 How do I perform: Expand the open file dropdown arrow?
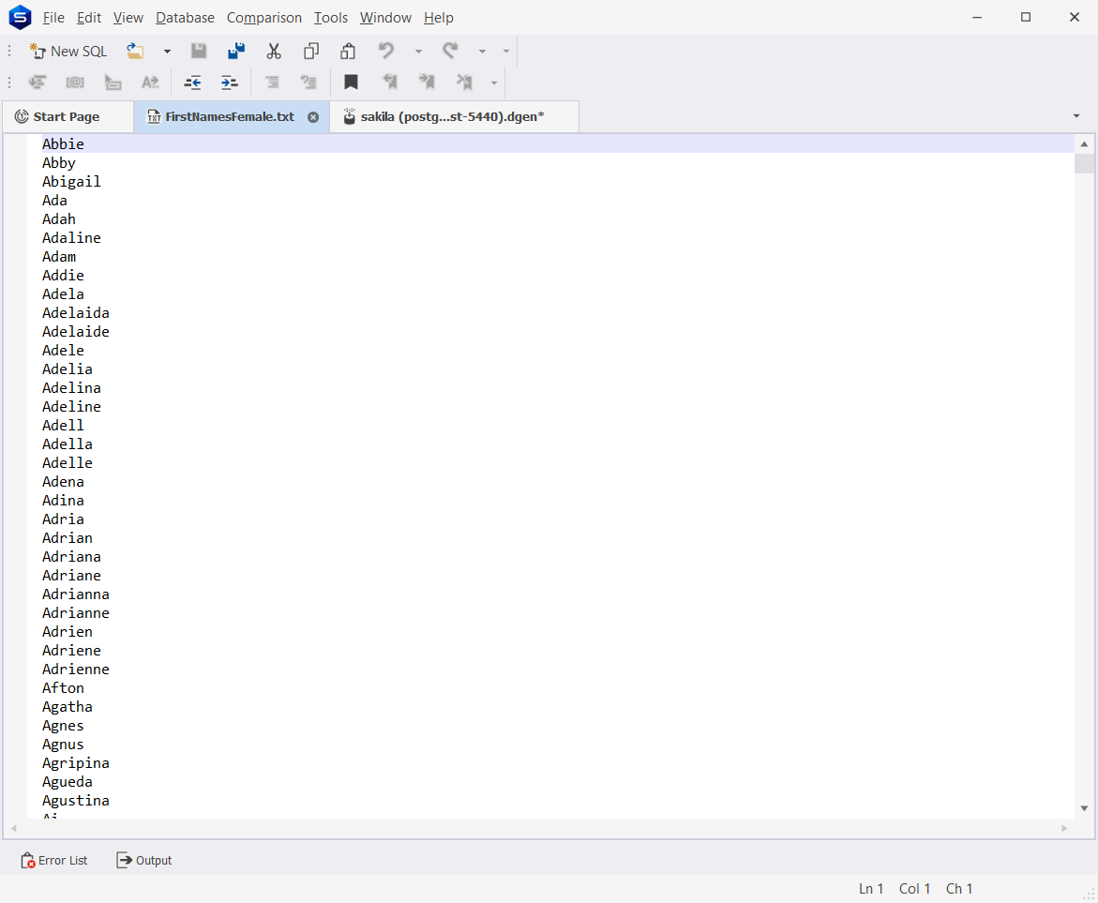pyautogui.click(x=167, y=52)
